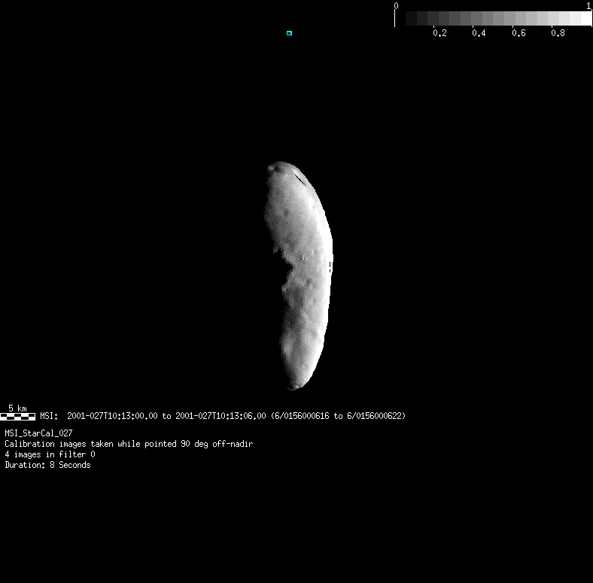Click the "Duration: 8 Seconds" text
The image size is (593, 583).
pos(47,465)
